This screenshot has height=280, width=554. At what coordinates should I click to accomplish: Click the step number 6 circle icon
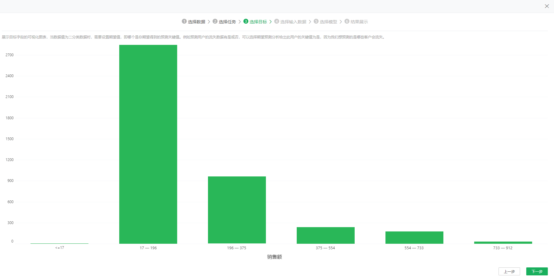(x=347, y=21)
